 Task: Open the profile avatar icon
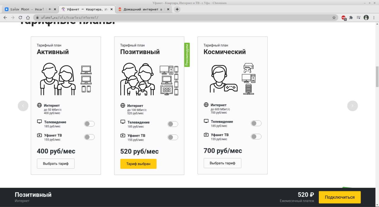tap(366, 17)
